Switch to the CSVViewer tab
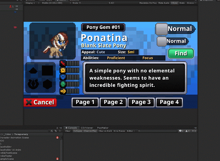Viewport: 220px width, 161px height. [x=87, y=128]
